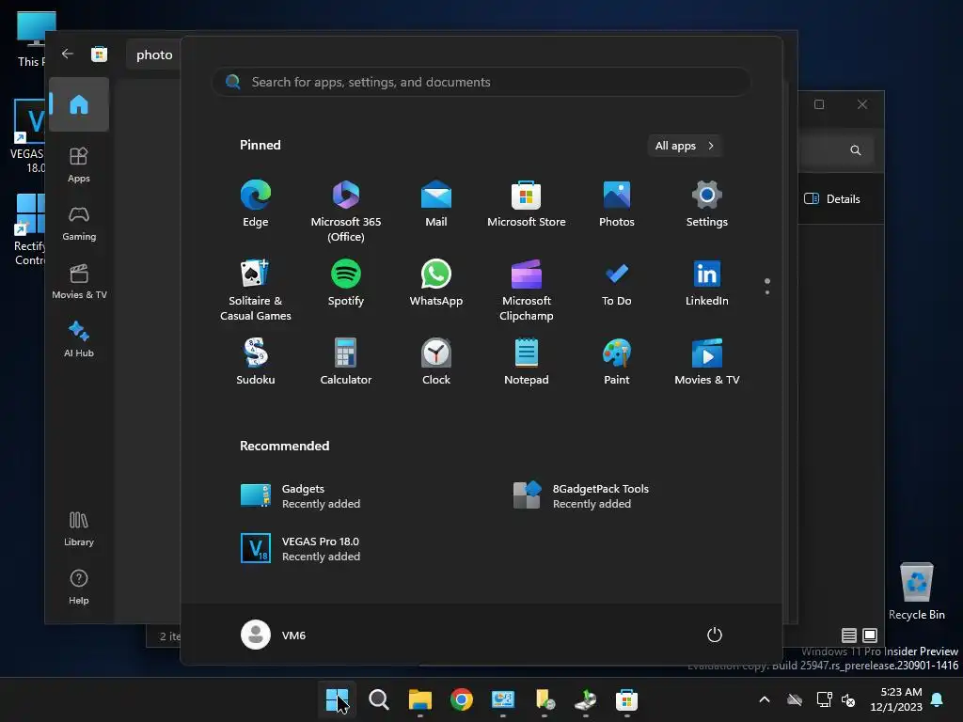Image resolution: width=963 pixels, height=722 pixels.
Task: Click the Microsoft Store search field with photo
Action: tap(153, 55)
